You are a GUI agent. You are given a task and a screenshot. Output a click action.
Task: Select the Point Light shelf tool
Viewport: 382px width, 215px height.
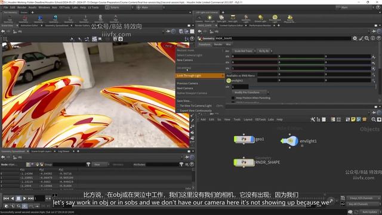point(210,19)
